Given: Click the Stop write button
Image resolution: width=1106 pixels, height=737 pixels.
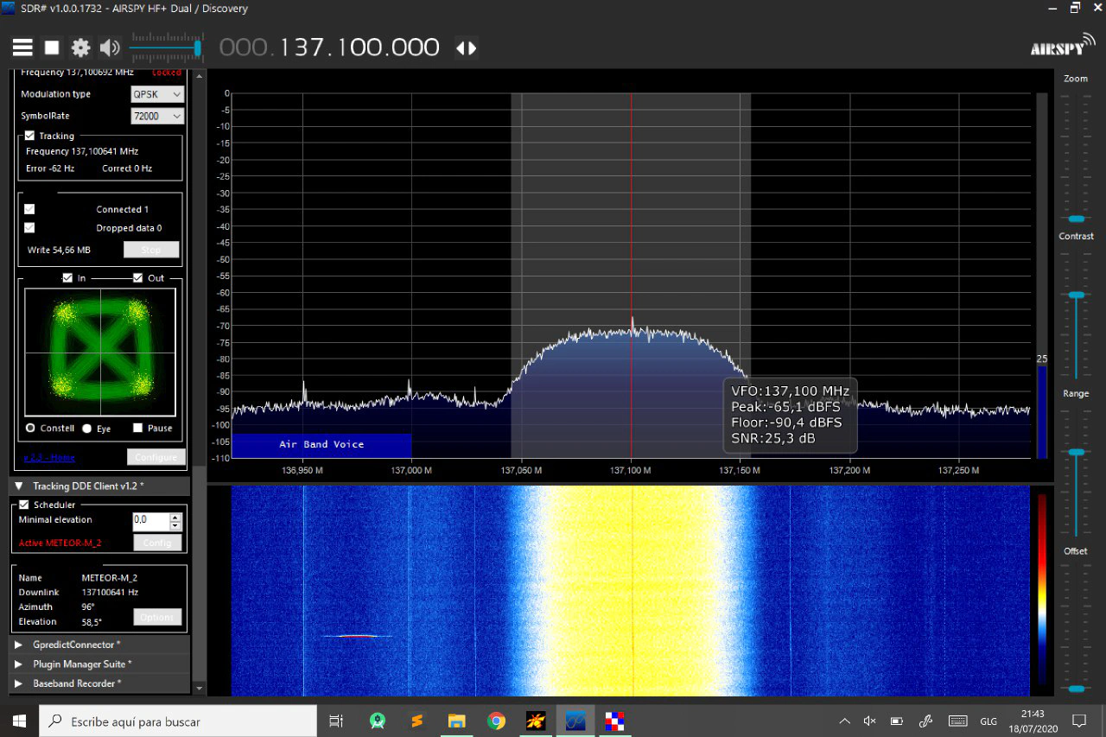Looking at the screenshot, I should [151, 250].
